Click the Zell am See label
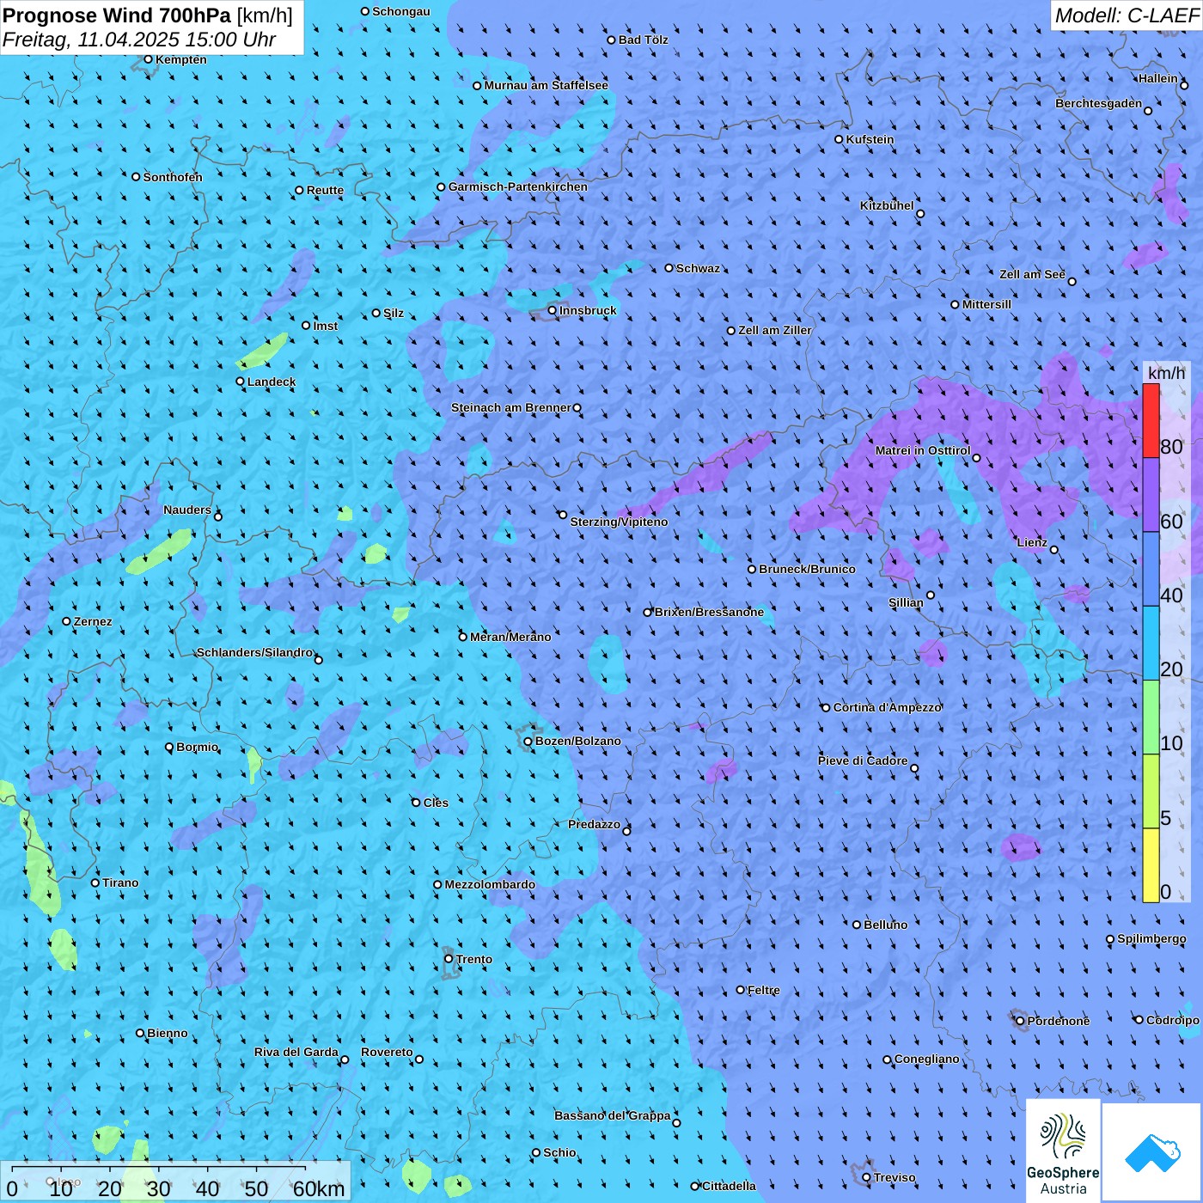1203x1203 pixels. [x=1032, y=274]
